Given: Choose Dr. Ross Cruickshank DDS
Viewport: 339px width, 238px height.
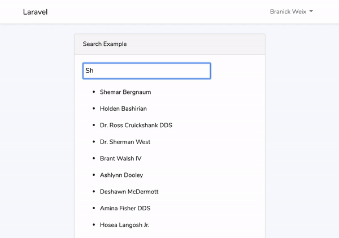Looking at the screenshot, I should pyautogui.click(x=136, y=126).
